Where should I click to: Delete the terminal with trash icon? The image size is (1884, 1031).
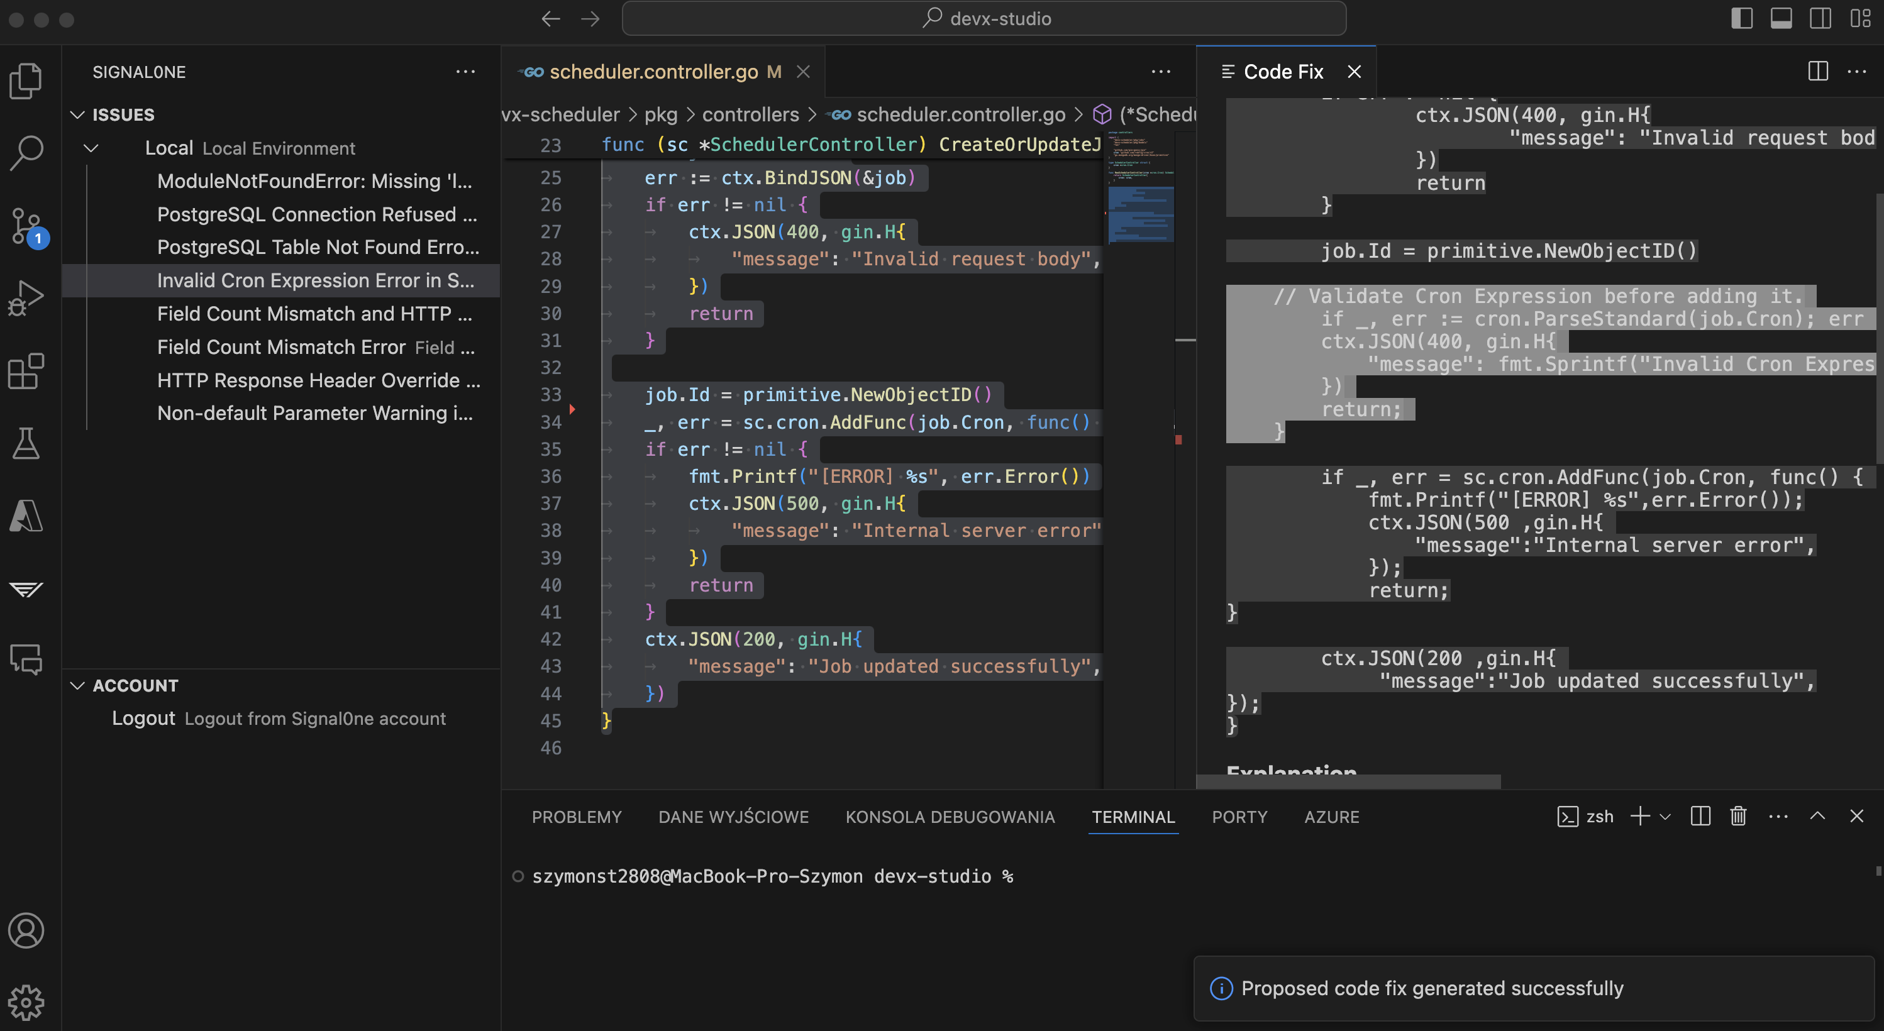click(1737, 816)
